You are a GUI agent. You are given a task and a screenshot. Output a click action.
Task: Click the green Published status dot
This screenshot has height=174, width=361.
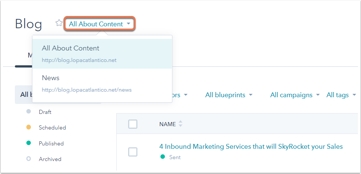pos(29,143)
